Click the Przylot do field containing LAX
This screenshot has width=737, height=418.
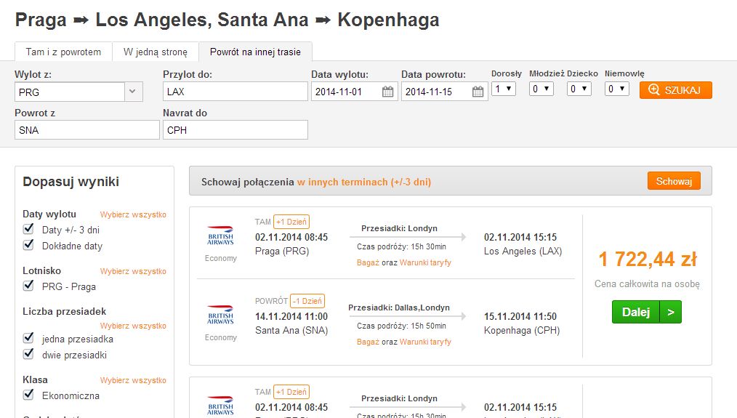235,91
